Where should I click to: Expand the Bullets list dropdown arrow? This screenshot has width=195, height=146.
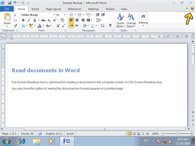75,15
